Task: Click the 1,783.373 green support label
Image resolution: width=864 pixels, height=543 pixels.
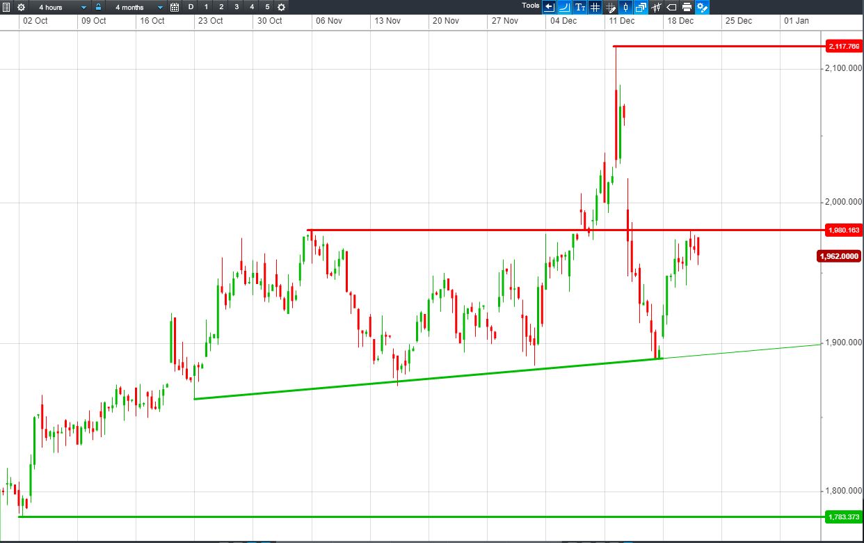Action: pyautogui.click(x=843, y=517)
